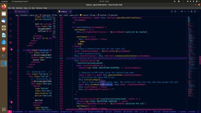The image size is (201, 113).
Task: Launch Thunderbird mail from the dock
Action: click(x=4, y=21)
